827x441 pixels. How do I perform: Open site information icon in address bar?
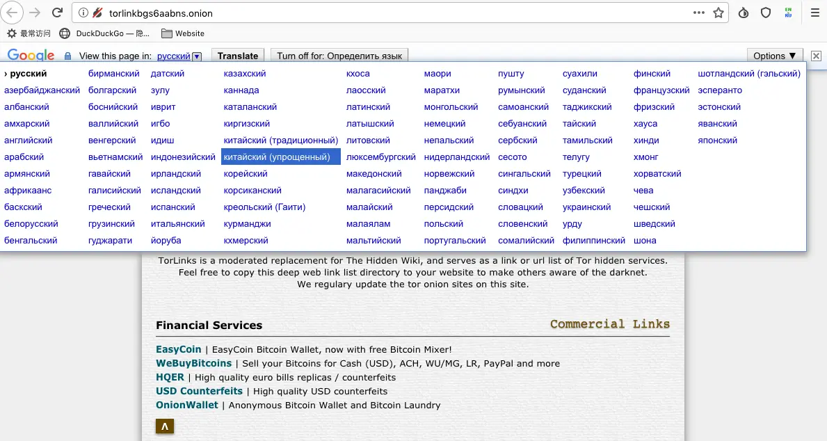click(x=83, y=13)
